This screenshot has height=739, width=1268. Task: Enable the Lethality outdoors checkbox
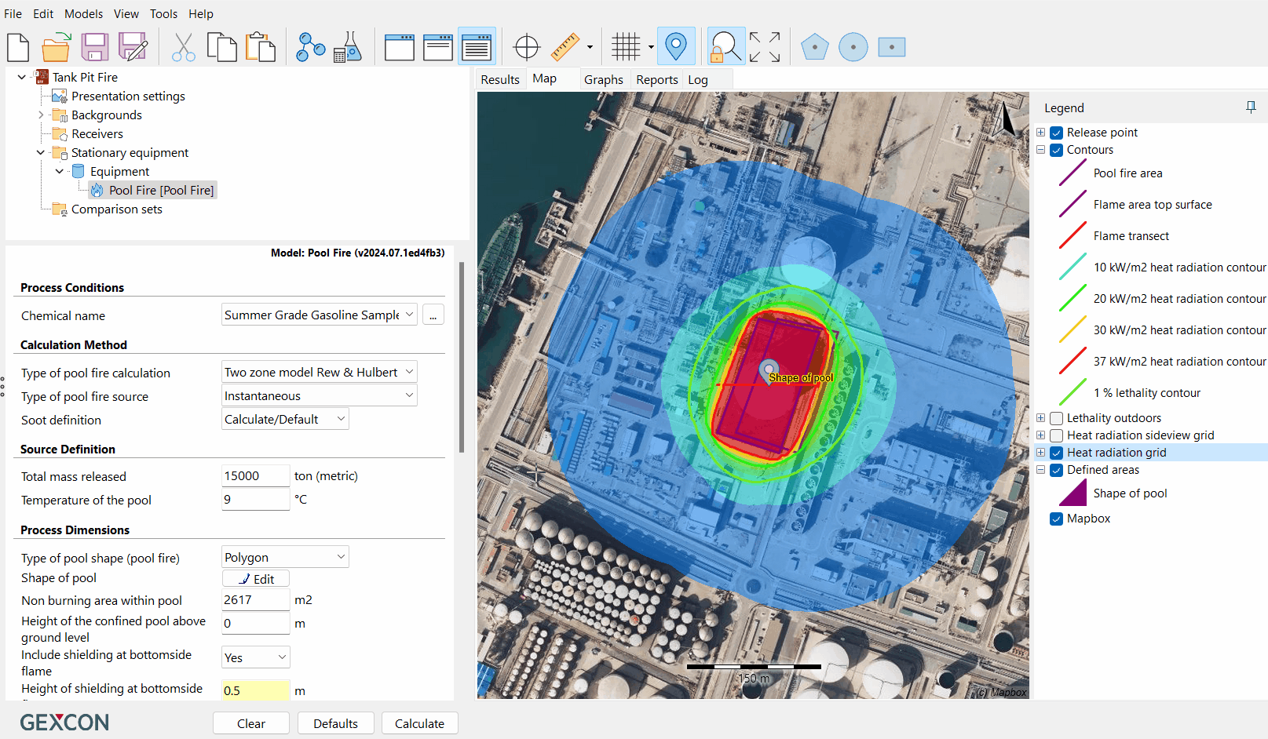[1057, 418]
